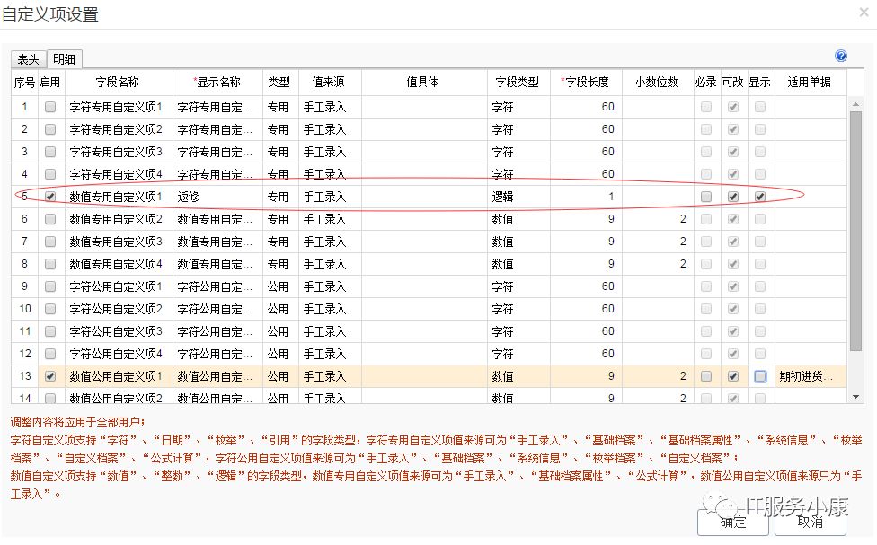Click the vertical scrollbar thumb
The height and width of the screenshot is (545, 877).
(855, 232)
